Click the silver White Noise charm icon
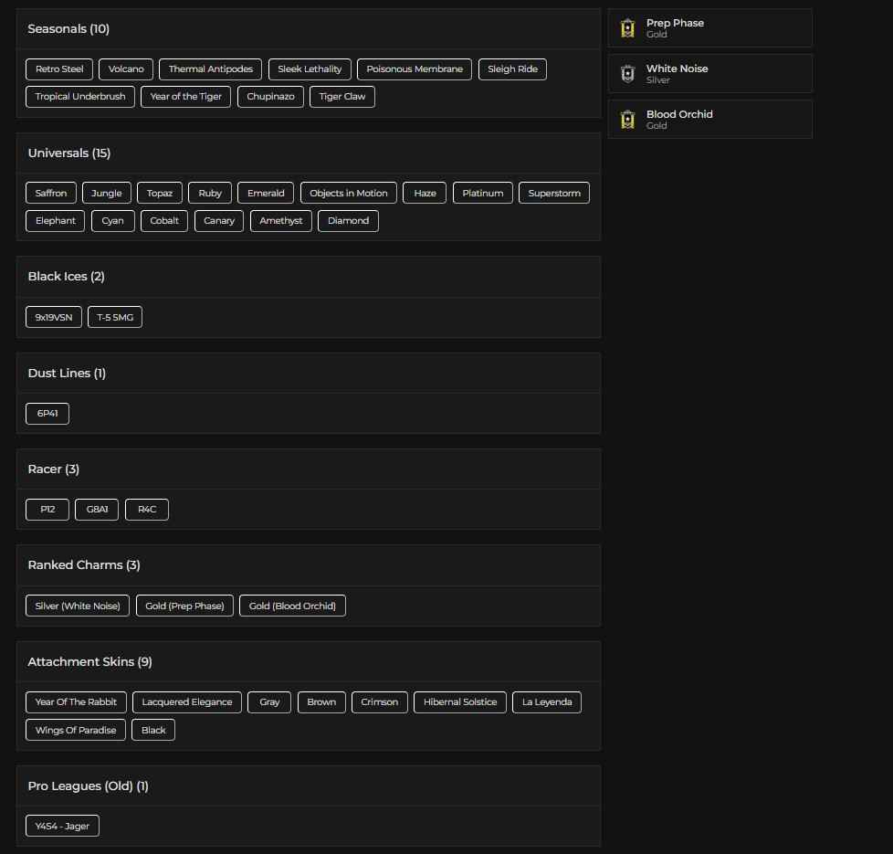The width and height of the screenshot is (893, 854). [628, 74]
